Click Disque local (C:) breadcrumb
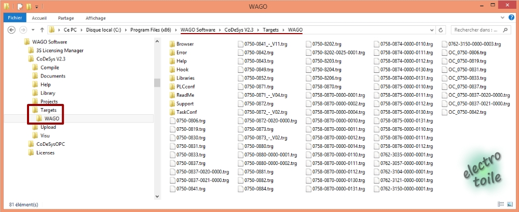519x212 pixels. point(104,30)
